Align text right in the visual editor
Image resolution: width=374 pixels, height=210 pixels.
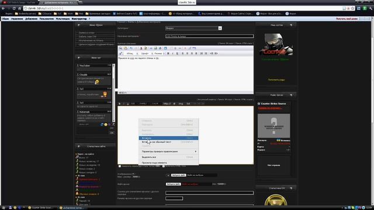pos(192,53)
